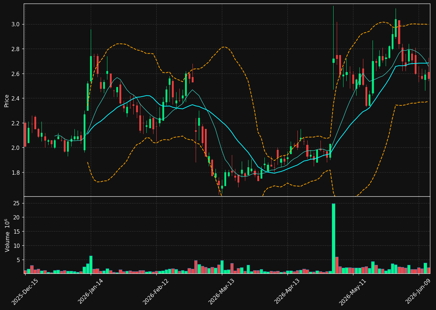Viewport: 436px width, 310px height.
Task: Click the 2026-Apr-13 date label
Action: point(287,292)
